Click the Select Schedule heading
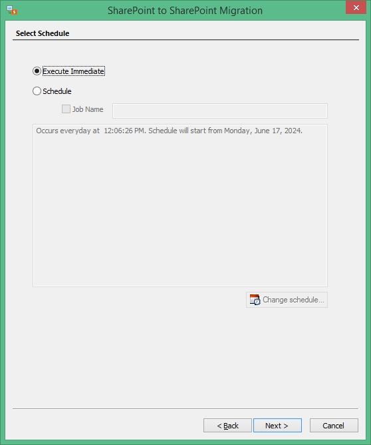 point(43,33)
